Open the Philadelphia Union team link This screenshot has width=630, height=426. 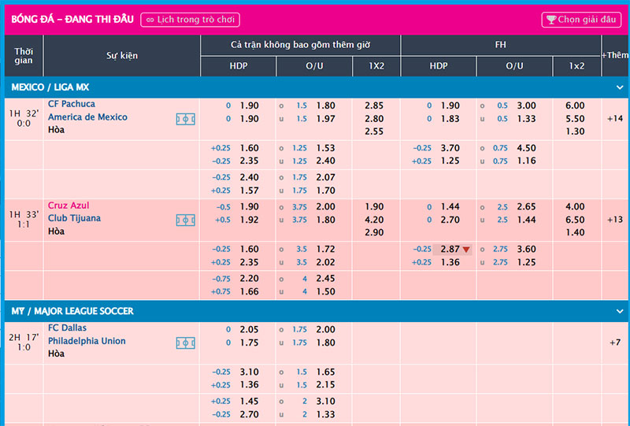(87, 341)
